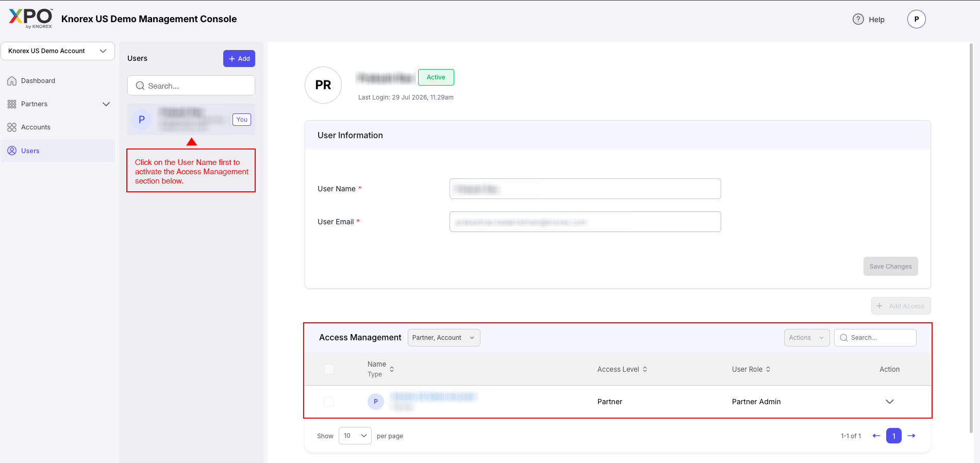Click the Partner access level cell
This screenshot has width=980, height=463.
coord(610,402)
